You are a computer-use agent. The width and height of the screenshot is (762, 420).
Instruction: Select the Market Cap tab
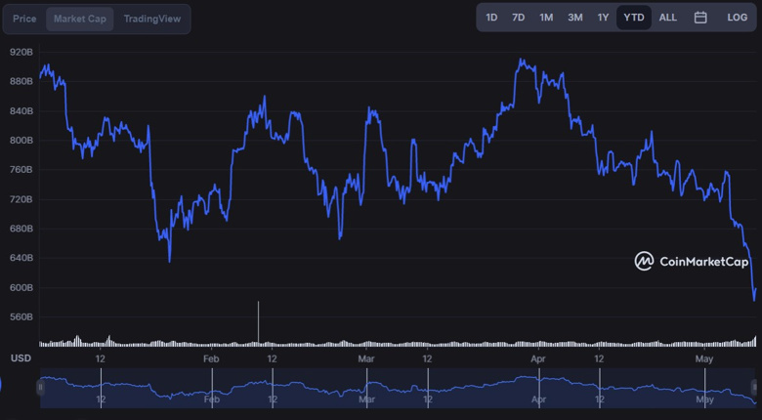pyautogui.click(x=80, y=19)
